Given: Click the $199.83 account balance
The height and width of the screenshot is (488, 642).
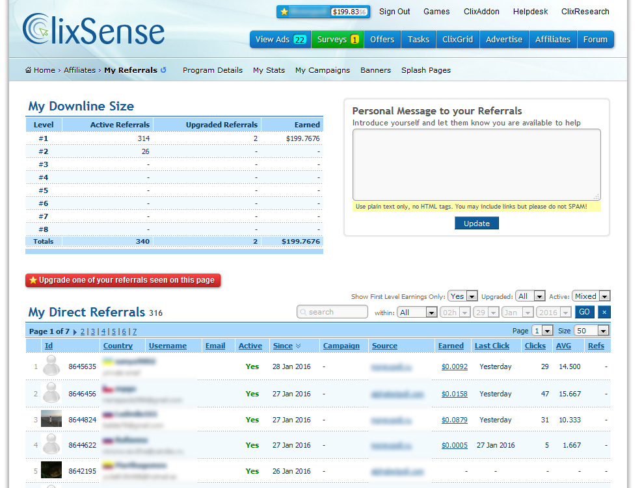Looking at the screenshot, I should (x=349, y=12).
